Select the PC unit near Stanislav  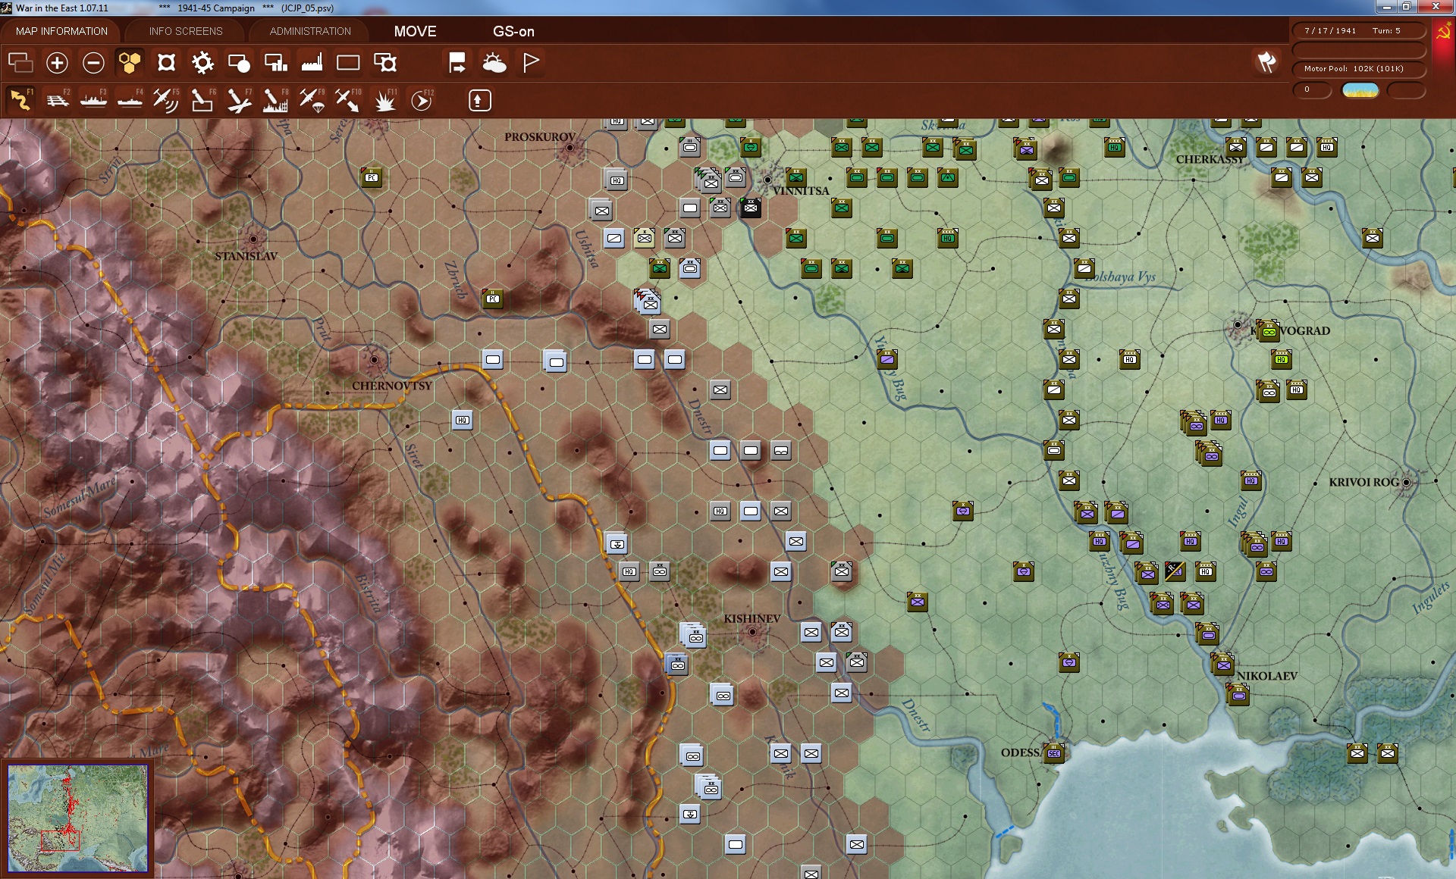click(x=372, y=177)
